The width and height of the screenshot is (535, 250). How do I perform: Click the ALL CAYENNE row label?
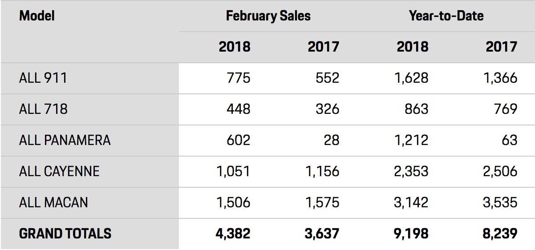(59, 172)
